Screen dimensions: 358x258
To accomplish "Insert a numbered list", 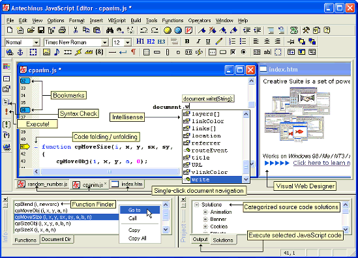I will 232,41.
